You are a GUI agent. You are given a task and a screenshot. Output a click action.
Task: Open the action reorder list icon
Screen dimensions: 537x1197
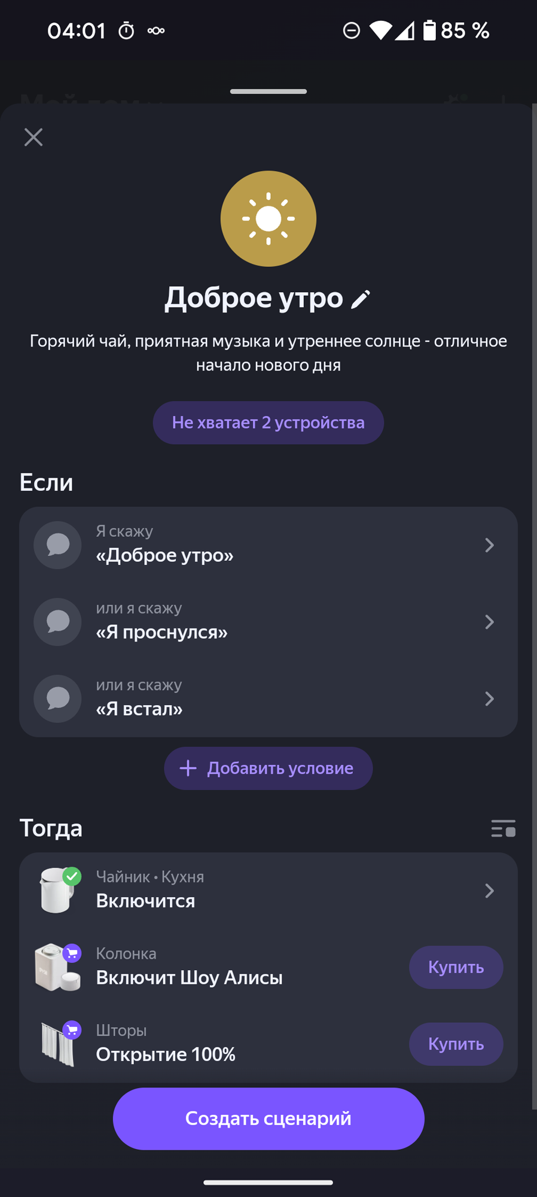tap(503, 829)
